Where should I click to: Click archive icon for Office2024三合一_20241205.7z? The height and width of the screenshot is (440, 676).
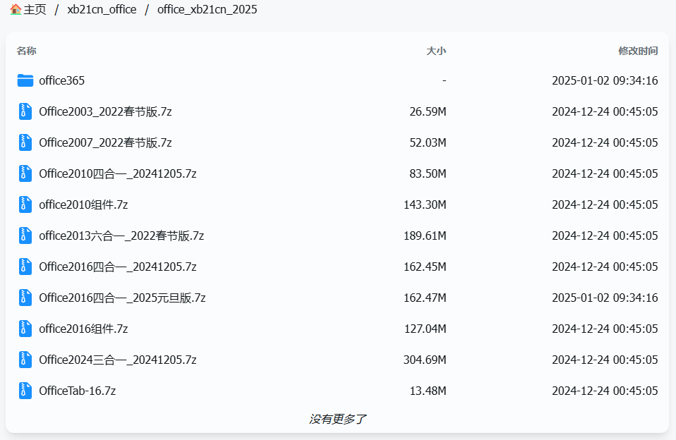click(x=25, y=360)
